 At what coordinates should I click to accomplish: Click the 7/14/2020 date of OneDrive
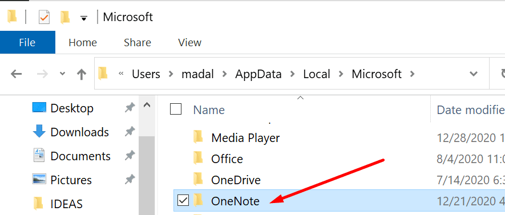(471, 180)
